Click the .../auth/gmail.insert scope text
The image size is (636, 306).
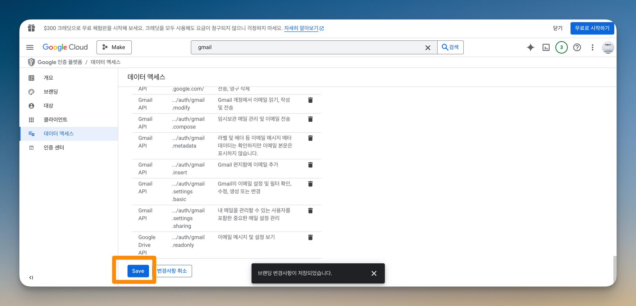coord(188,168)
